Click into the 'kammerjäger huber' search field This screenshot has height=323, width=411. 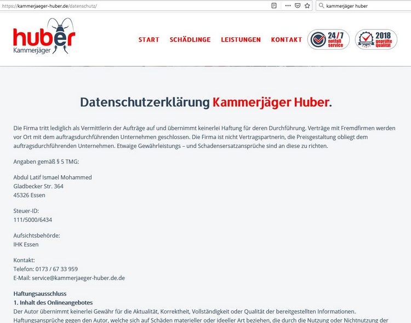[x=364, y=5]
